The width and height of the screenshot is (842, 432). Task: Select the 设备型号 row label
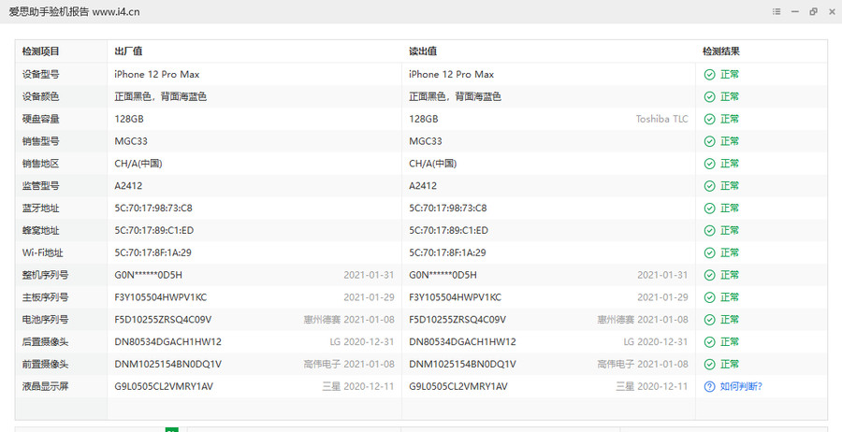41,75
